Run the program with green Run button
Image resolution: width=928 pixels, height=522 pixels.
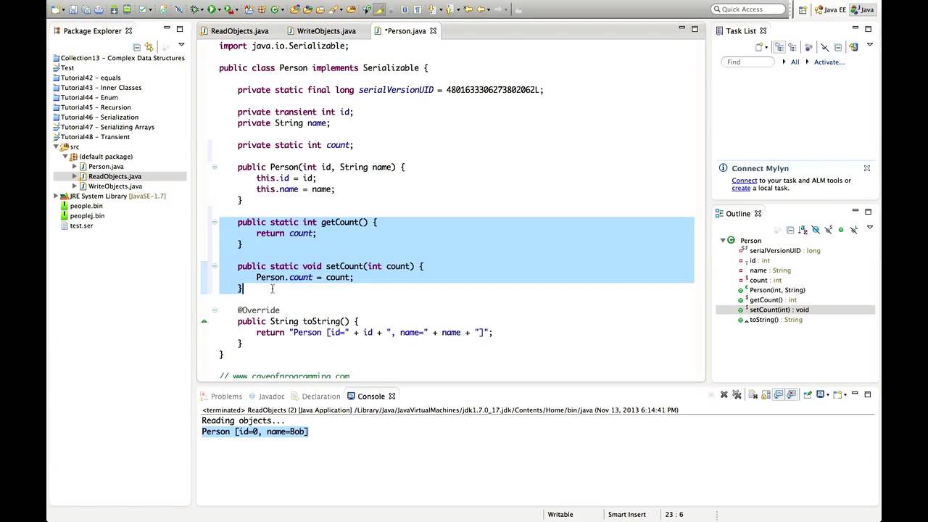point(211,9)
